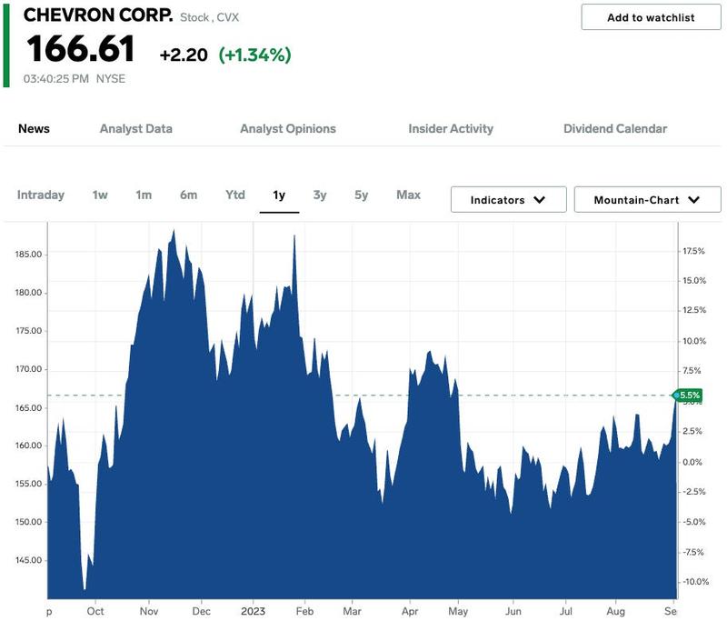Open the Analyst Opinions tab
The width and height of the screenshot is (727, 621).
point(288,128)
